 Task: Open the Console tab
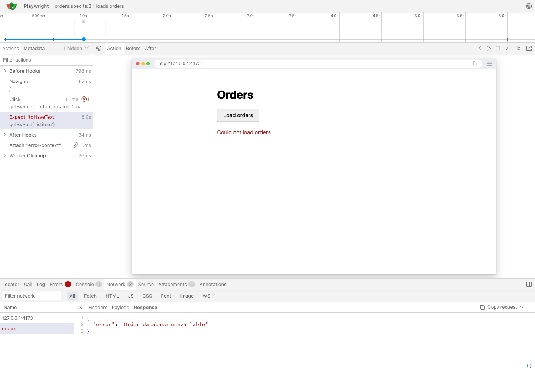[88, 284]
